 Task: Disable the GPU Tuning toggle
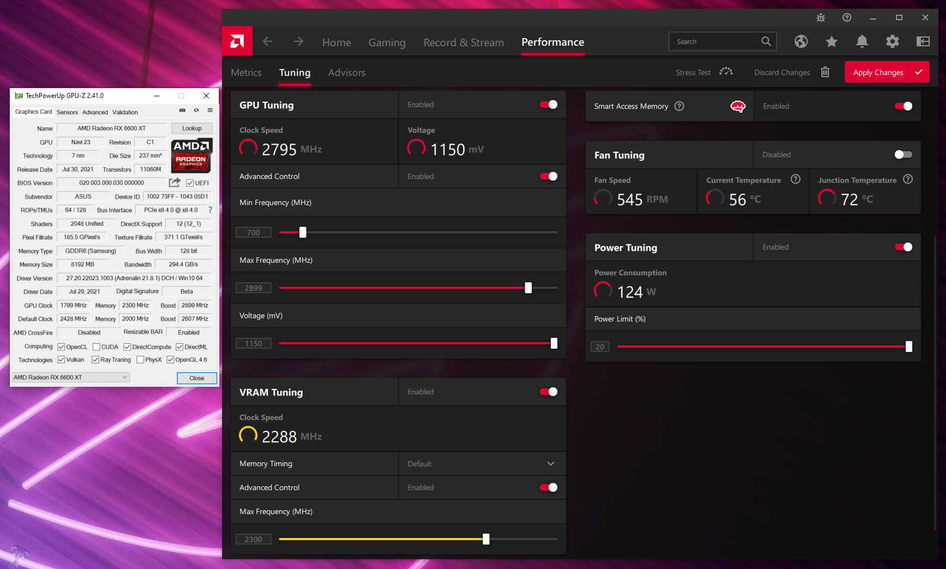549,104
